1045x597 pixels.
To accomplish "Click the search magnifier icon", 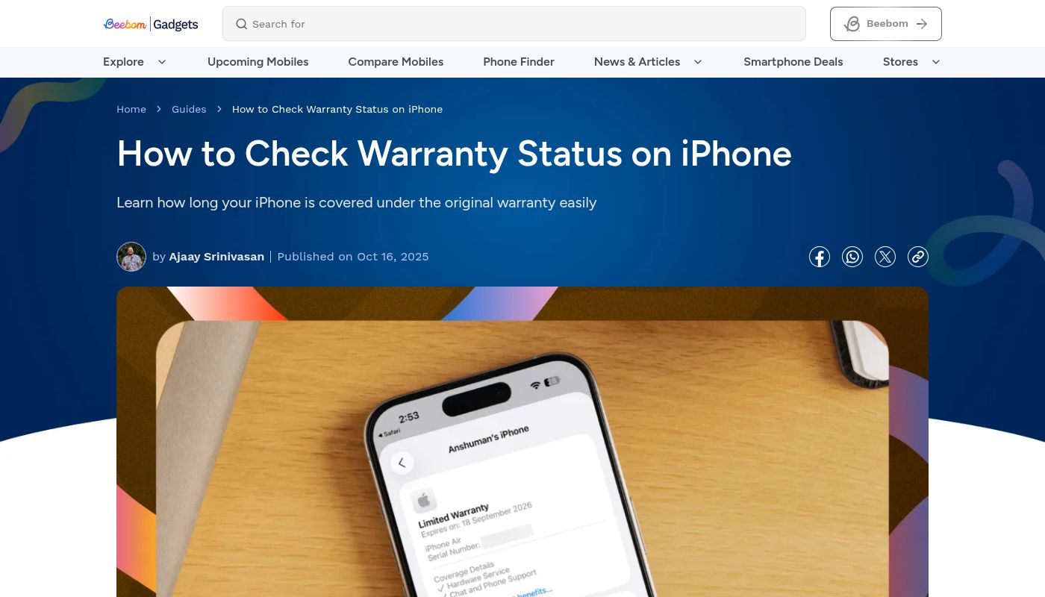I will (x=241, y=24).
